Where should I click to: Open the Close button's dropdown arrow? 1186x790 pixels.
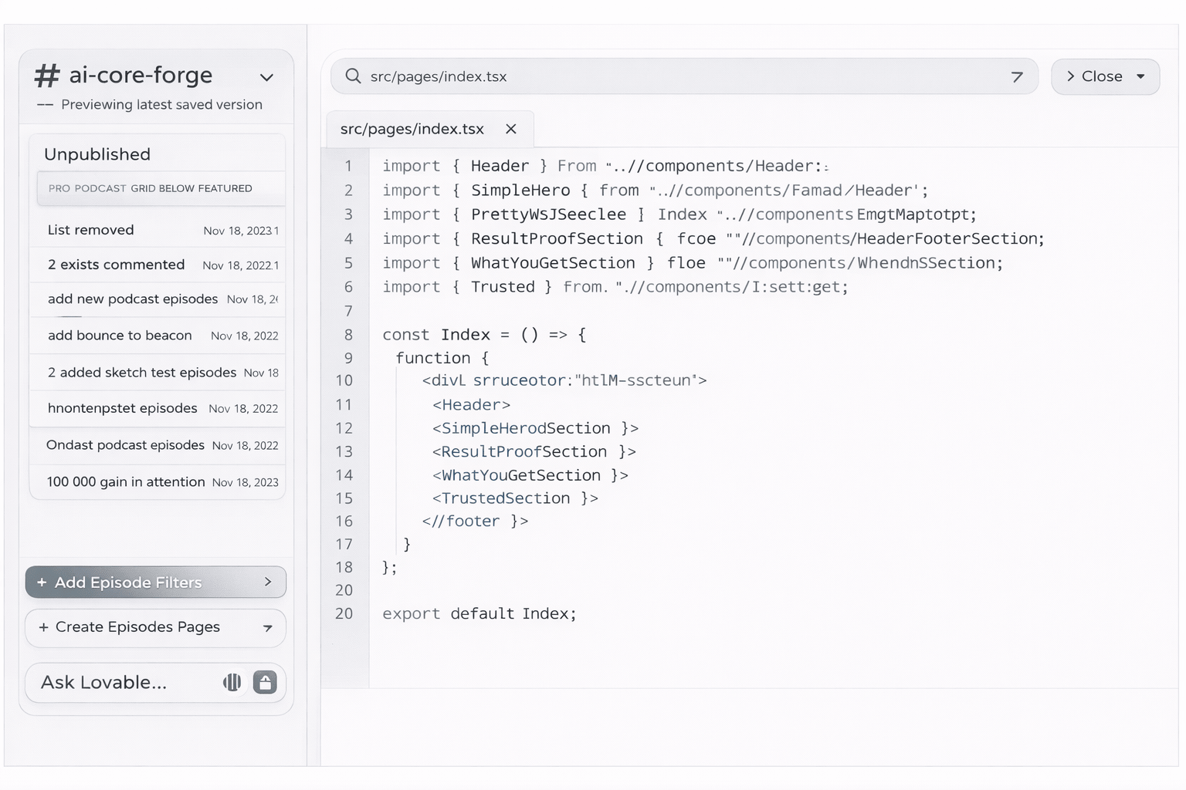1140,76
